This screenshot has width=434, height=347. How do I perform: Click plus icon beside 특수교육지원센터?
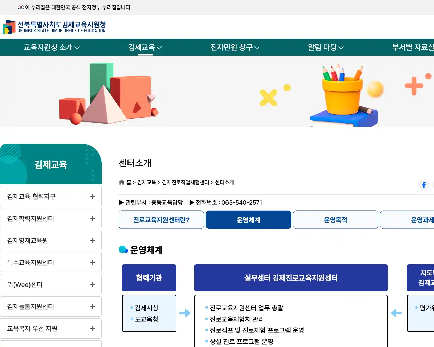tap(92, 263)
